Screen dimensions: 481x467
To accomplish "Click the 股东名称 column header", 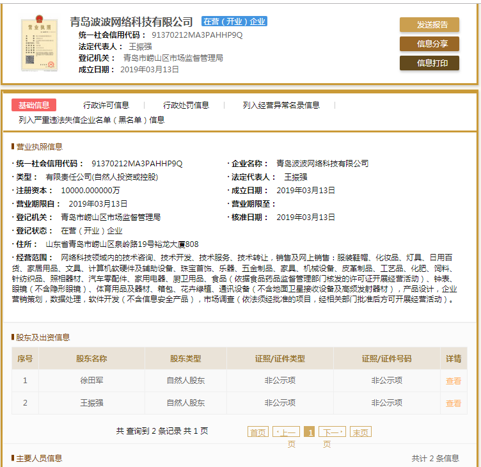I will (x=91, y=359).
